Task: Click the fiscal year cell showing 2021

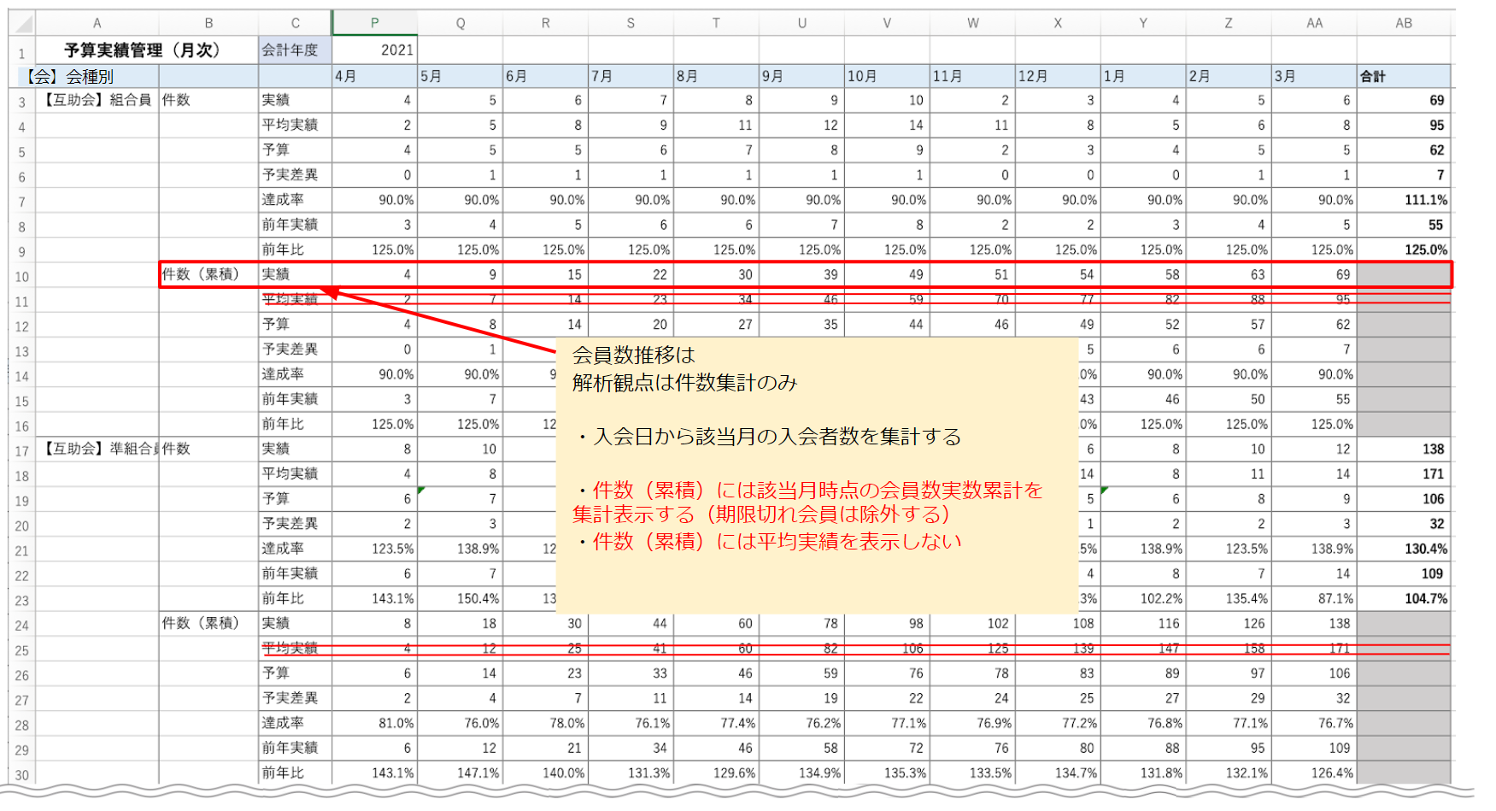Action: pos(374,50)
